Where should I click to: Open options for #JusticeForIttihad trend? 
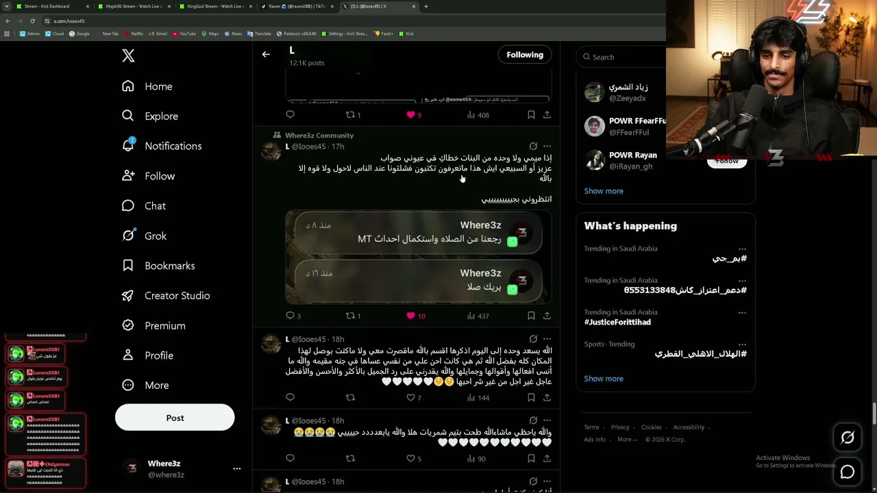coord(742,313)
